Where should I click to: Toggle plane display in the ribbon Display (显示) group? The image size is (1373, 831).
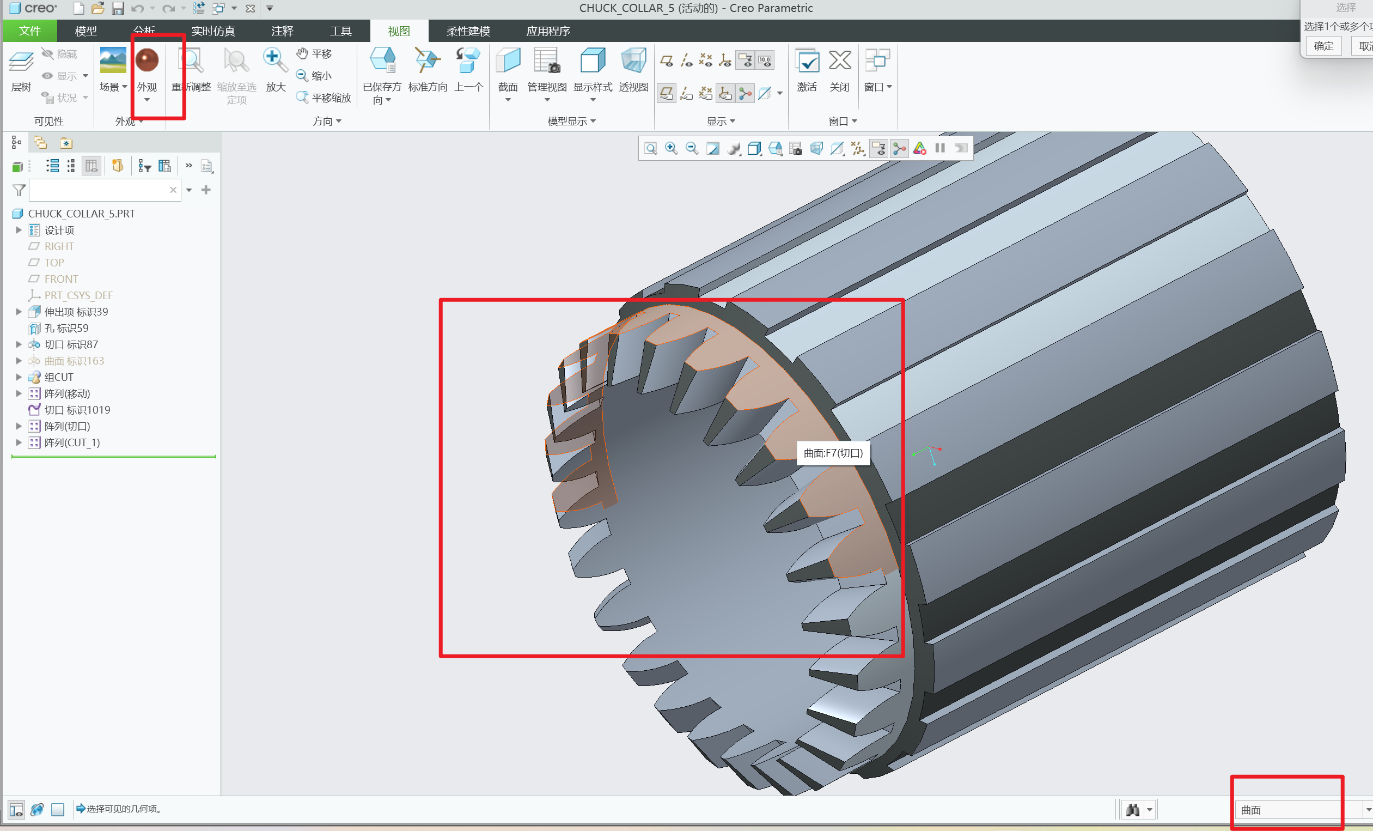[x=667, y=60]
